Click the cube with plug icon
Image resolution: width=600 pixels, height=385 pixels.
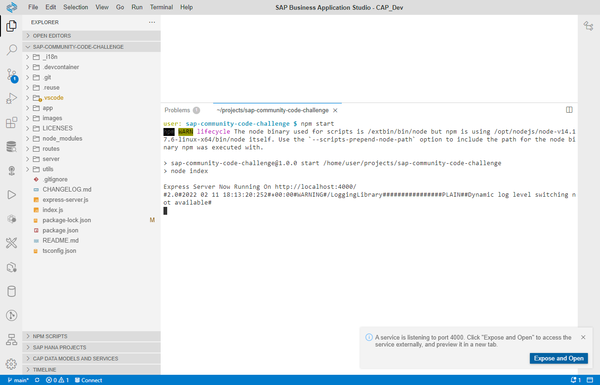coord(12,267)
